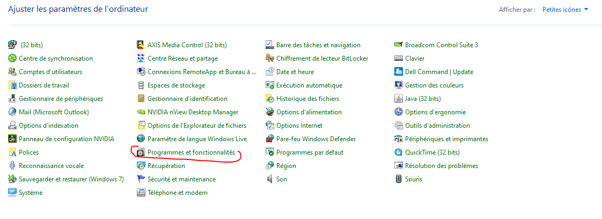Click the Options d'alimentation icon
This screenshot has width=602, height=219.
pos(269,112)
